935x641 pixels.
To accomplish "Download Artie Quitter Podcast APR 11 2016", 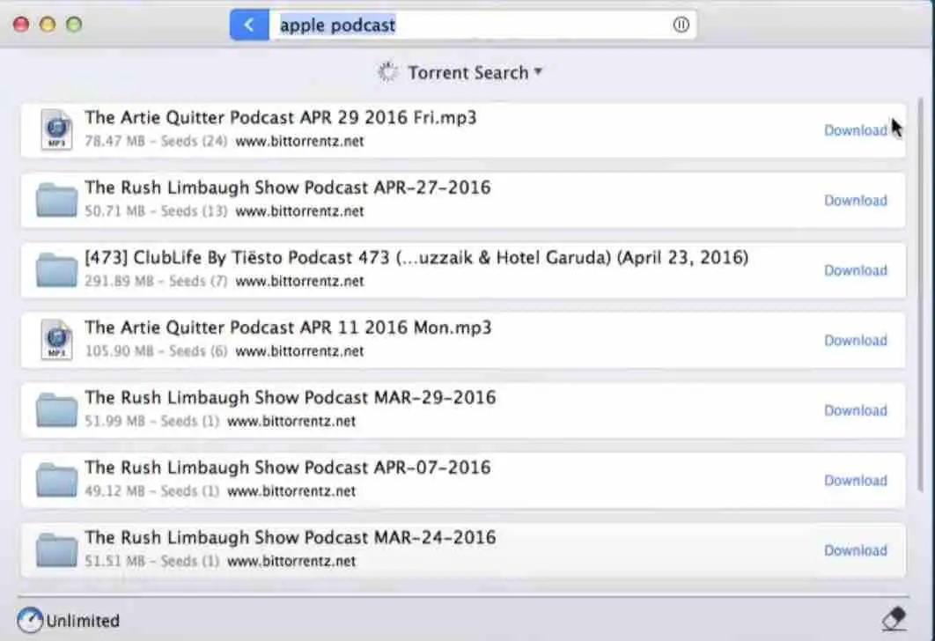I will coord(856,340).
